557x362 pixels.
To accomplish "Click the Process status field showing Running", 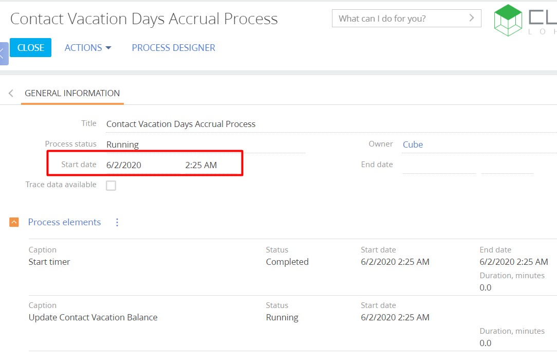I will click(x=206, y=144).
